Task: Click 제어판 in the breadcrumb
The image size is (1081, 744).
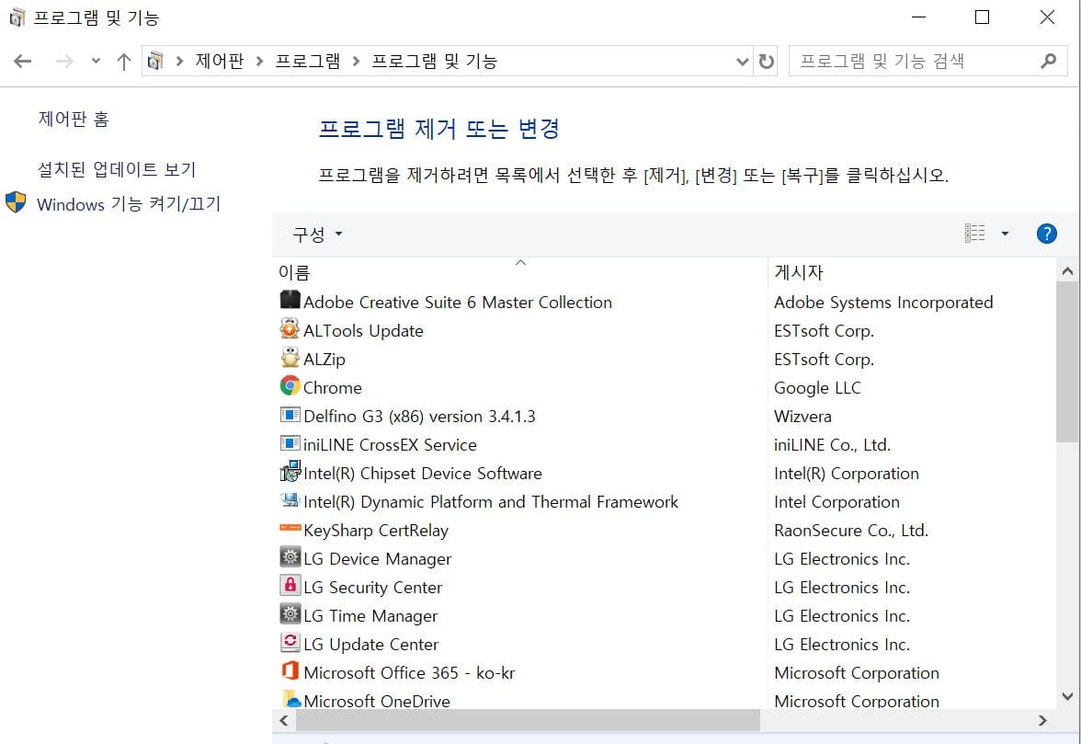Action: [x=219, y=62]
